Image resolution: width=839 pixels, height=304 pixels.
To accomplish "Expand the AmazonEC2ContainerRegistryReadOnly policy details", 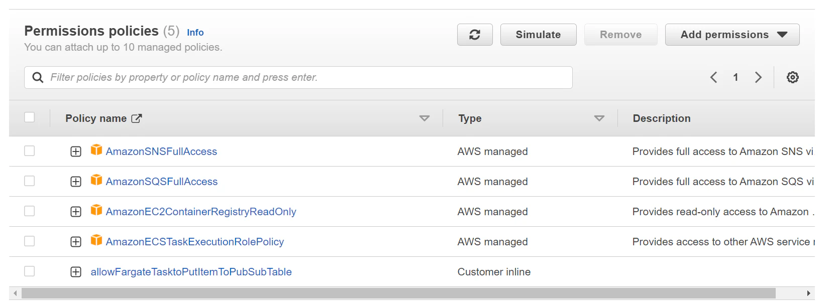I will tap(76, 212).
